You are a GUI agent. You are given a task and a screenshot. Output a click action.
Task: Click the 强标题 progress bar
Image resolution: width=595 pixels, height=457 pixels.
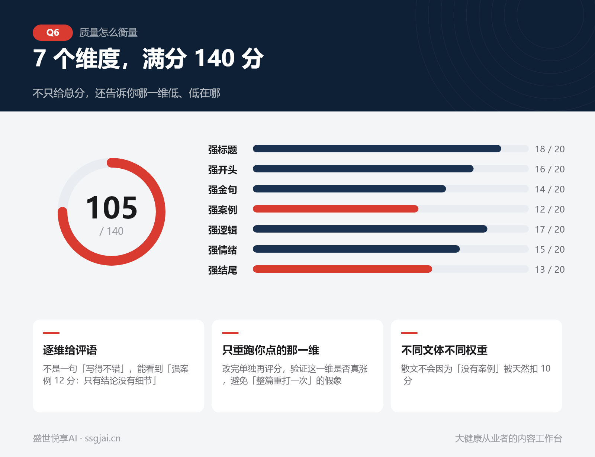390,149
